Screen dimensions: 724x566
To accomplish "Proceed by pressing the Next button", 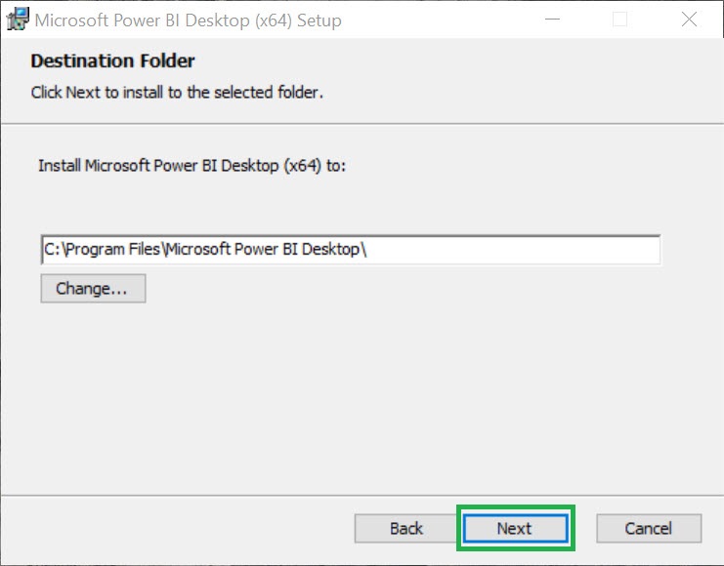I will coord(515,528).
